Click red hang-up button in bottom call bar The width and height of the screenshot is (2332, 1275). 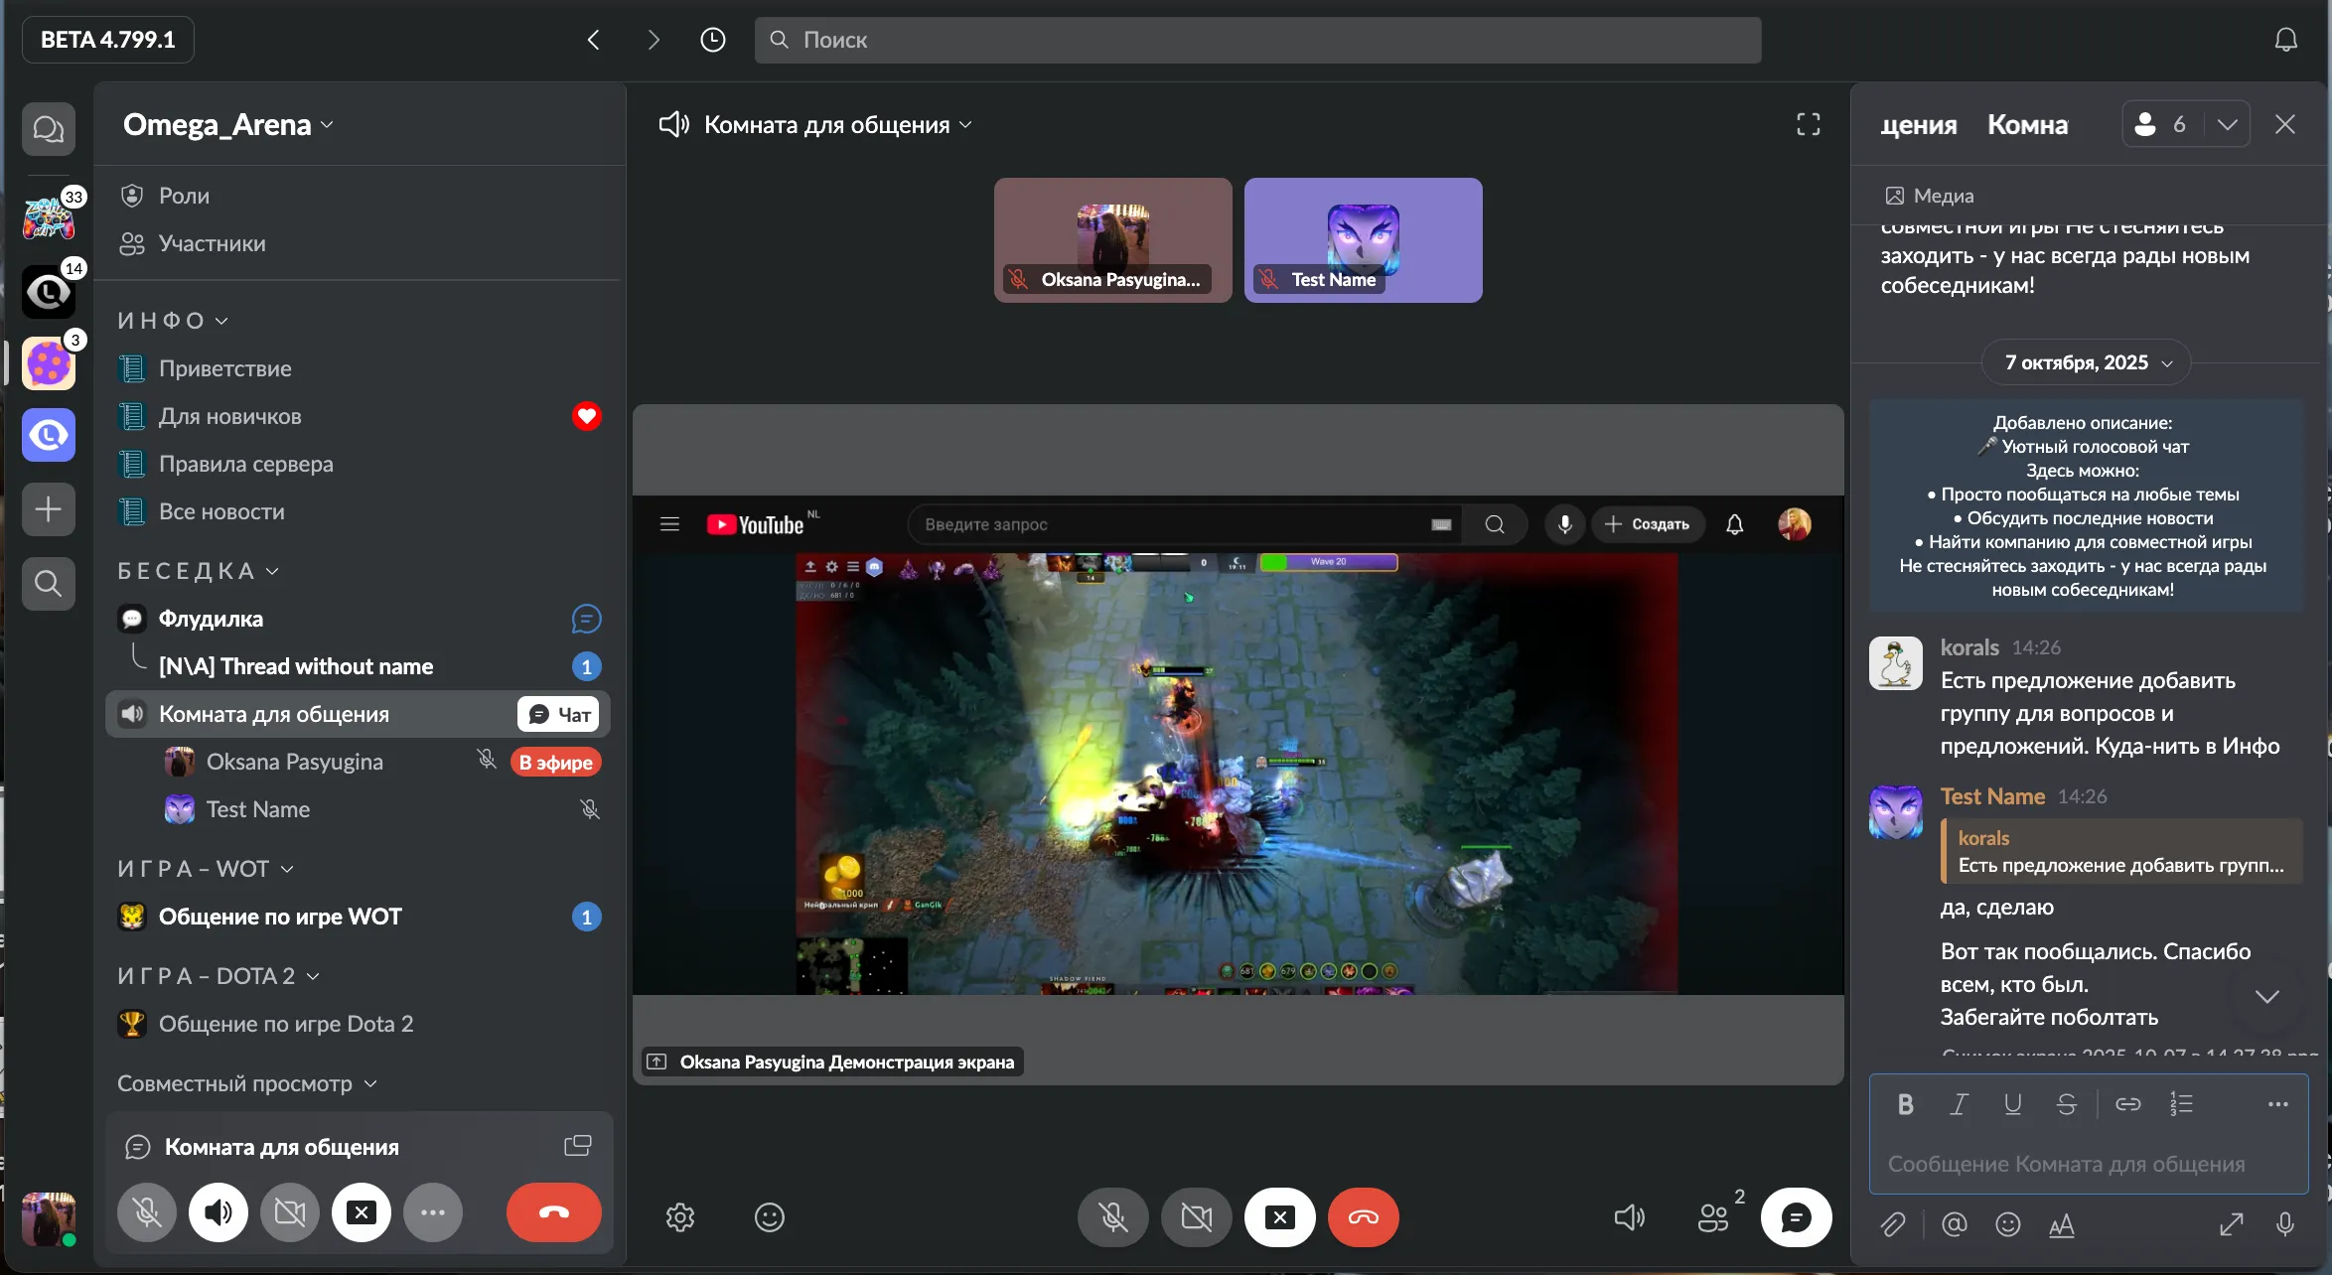pyautogui.click(x=1363, y=1216)
